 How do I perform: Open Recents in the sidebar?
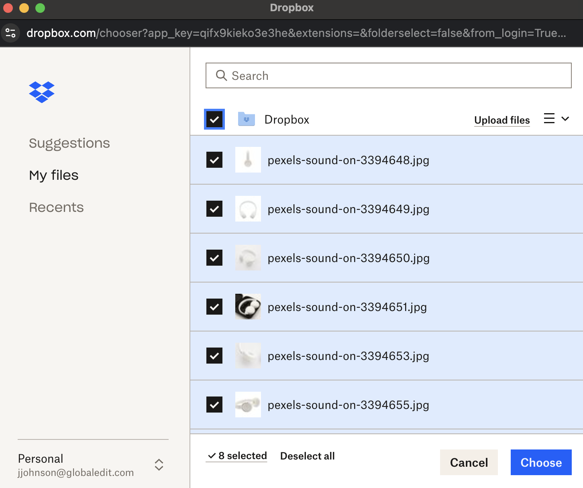[x=57, y=207]
